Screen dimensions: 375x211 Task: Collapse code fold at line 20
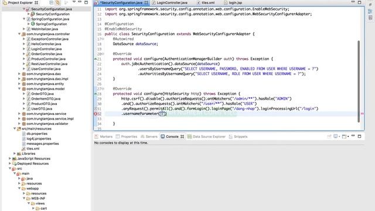pos(103,54)
